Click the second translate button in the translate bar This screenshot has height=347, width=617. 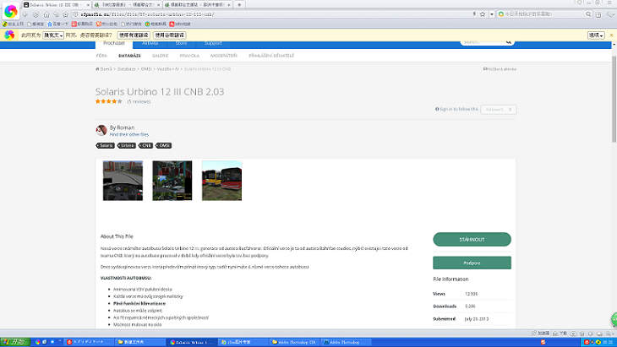(170, 35)
